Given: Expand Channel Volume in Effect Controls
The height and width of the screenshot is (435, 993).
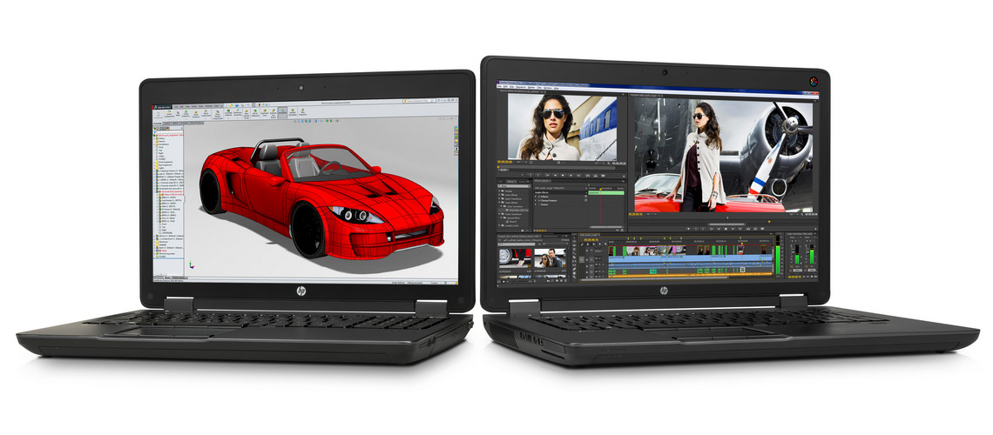Looking at the screenshot, I should [x=535, y=200].
